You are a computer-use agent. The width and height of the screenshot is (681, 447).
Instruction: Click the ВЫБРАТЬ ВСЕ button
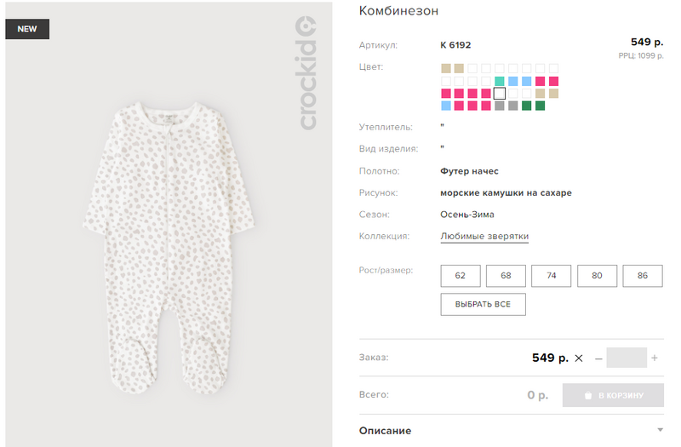point(483,304)
